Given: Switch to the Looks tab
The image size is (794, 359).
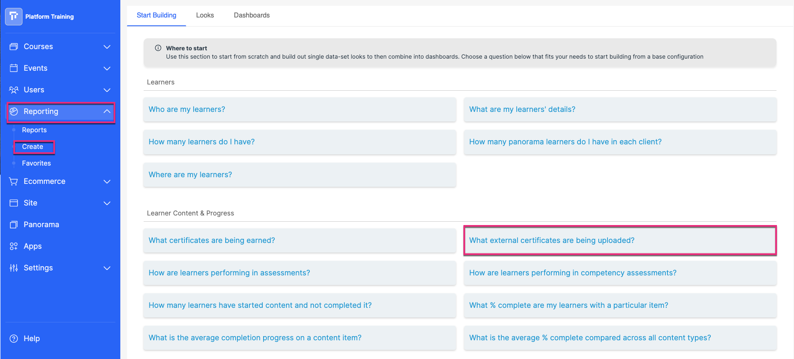Looking at the screenshot, I should (205, 15).
